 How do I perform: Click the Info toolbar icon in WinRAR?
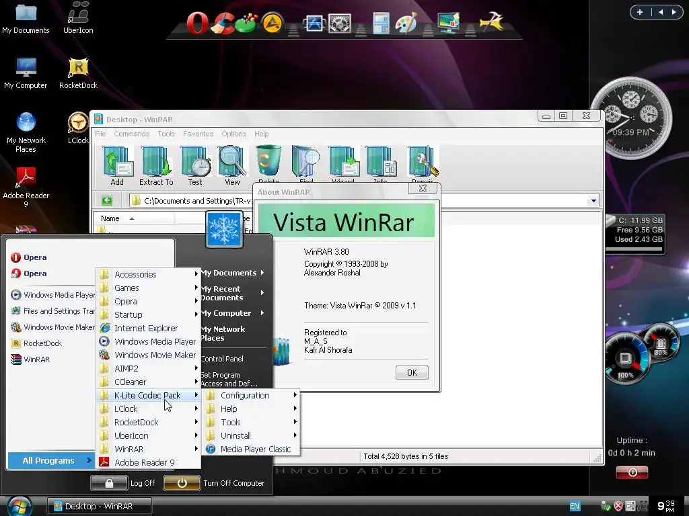(x=381, y=163)
